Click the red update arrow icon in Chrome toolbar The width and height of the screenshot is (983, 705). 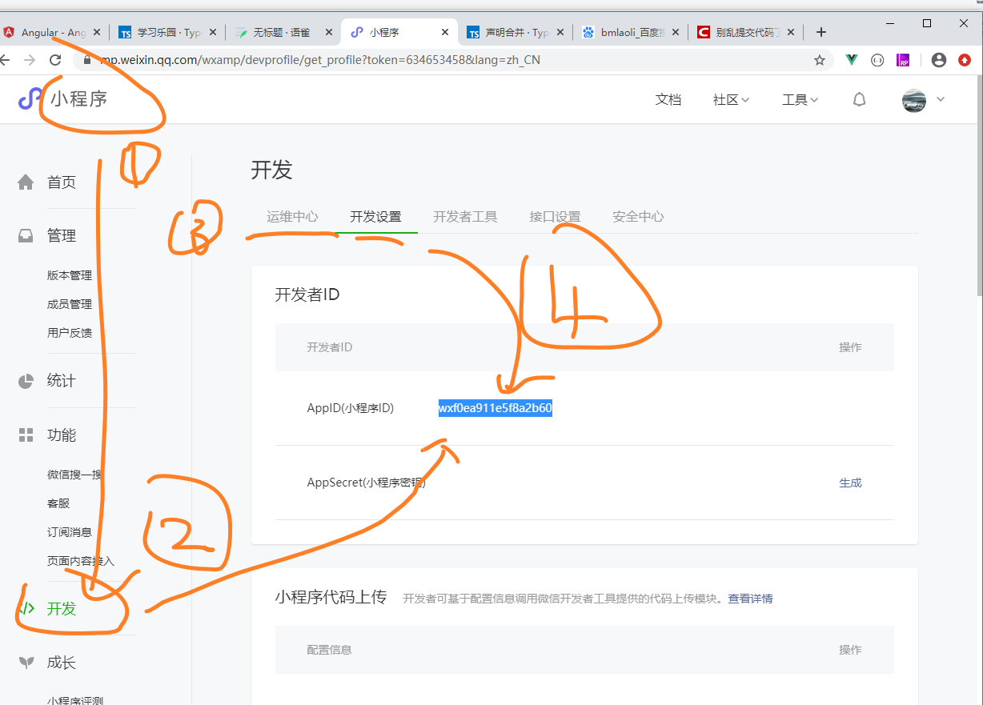tap(965, 60)
